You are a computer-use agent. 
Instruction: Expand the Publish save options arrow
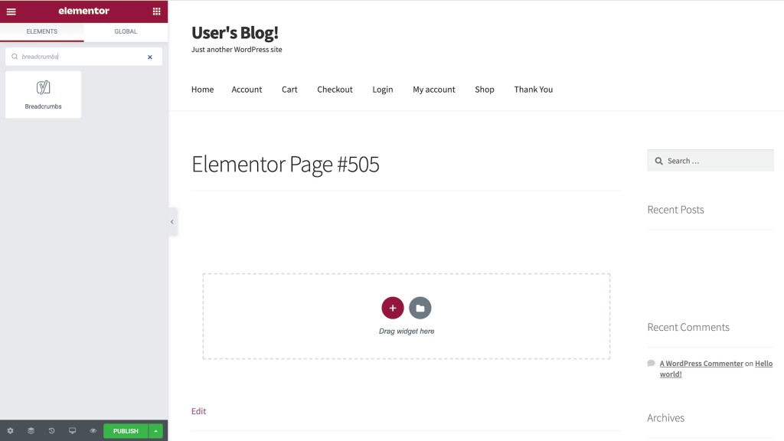point(156,431)
